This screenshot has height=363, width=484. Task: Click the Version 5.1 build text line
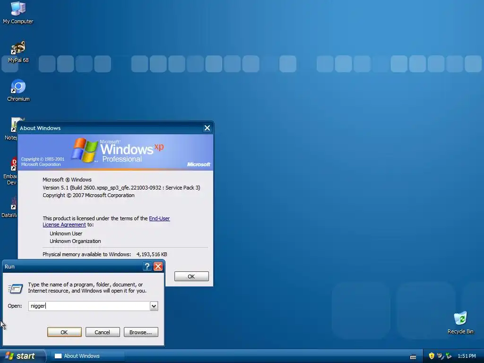click(x=121, y=187)
